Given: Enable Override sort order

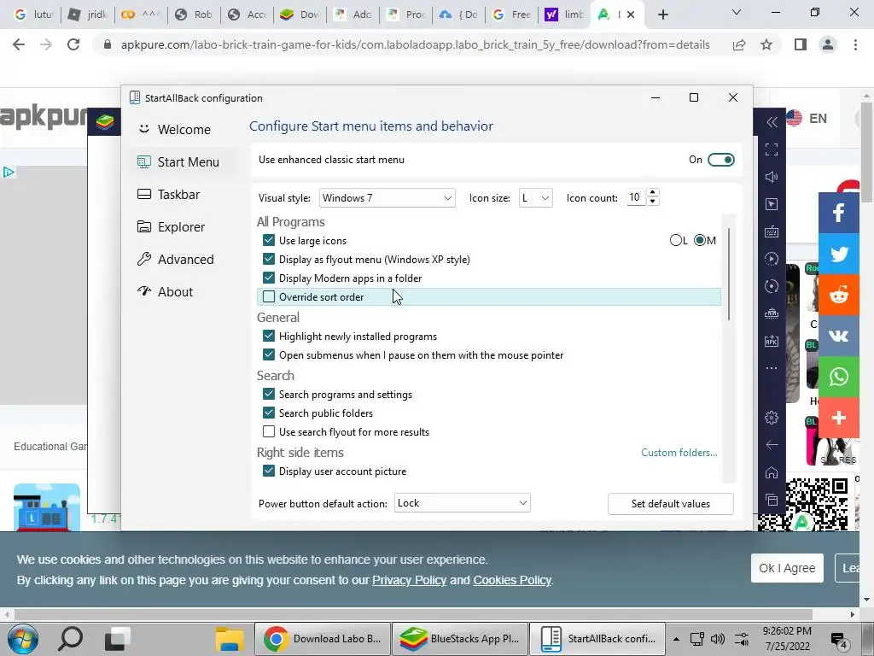Looking at the screenshot, I should coord(269,296).
